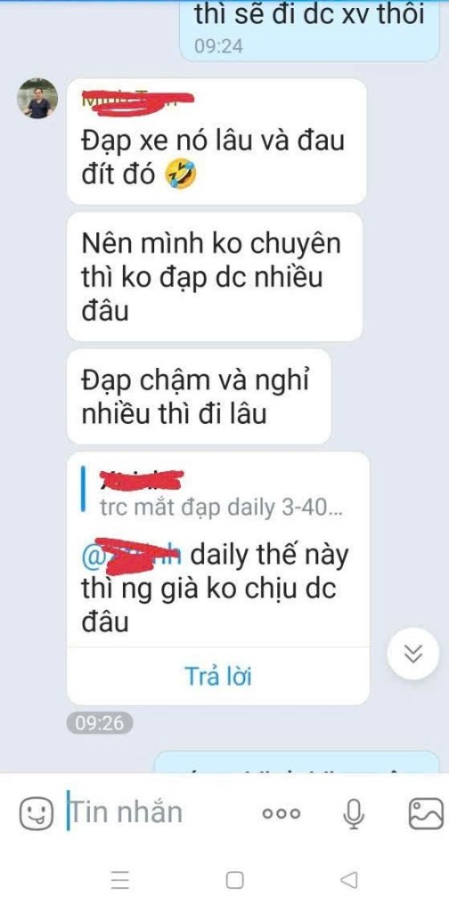Tap the sender's profile avatar
Viewport: 449px width, 912px height.
point(37,98)
